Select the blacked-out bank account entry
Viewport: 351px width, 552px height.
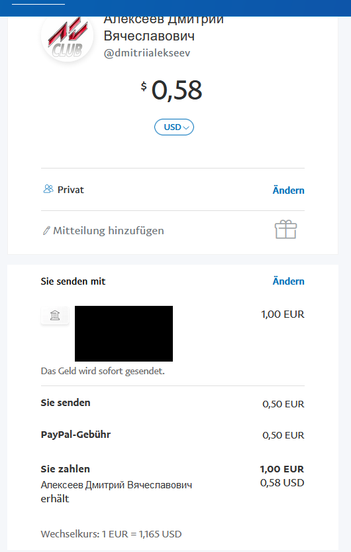point(124,333)
